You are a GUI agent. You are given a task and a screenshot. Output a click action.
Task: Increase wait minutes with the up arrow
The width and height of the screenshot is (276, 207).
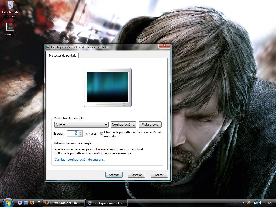coord(80,132)
